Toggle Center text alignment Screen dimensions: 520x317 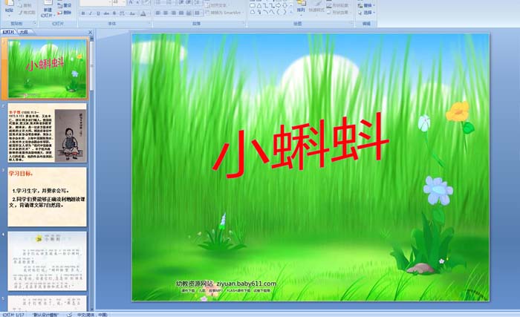(166, 13)
